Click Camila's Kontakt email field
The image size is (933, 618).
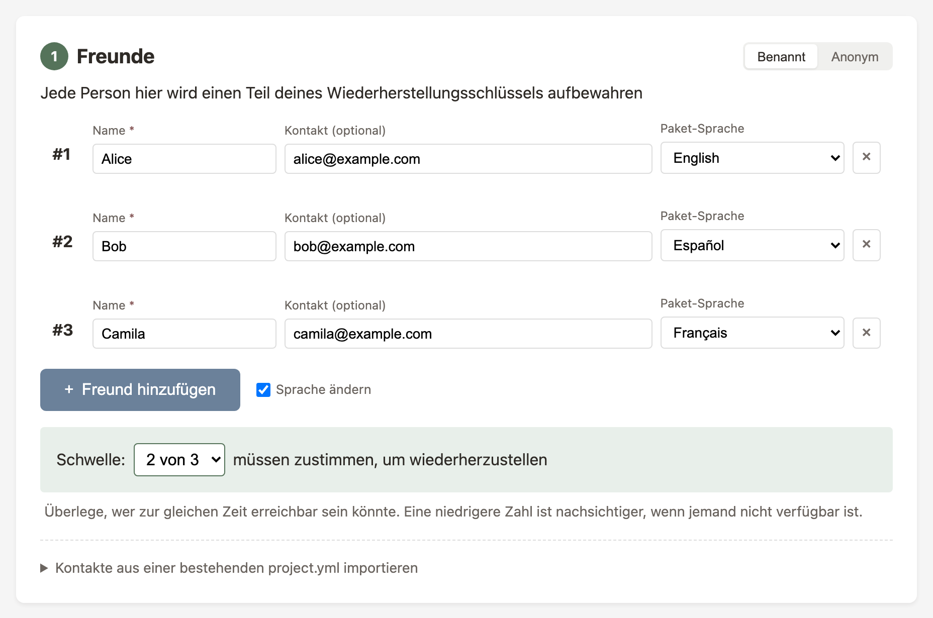point(468,334)
